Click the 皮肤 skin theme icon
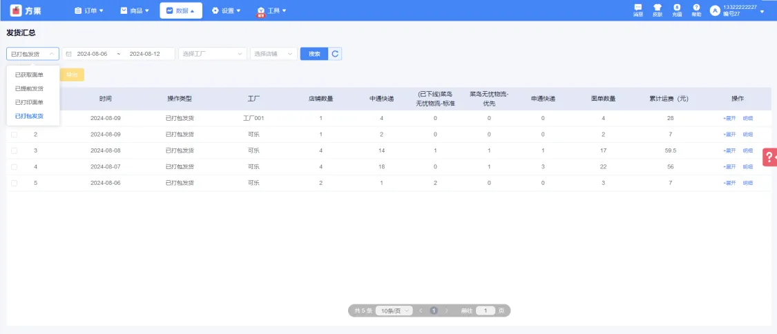 pyautogui.click(x=657, y=9)
